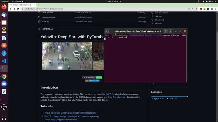
Task: Click the Languages percentage bar
Action: pos(170,96)
